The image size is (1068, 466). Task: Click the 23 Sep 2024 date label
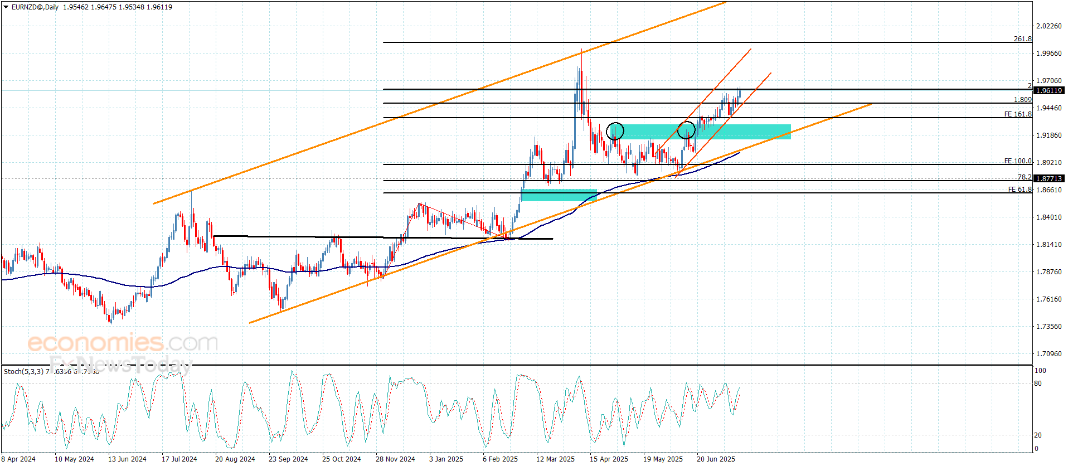pyautogui.click(x=288, y=459)
